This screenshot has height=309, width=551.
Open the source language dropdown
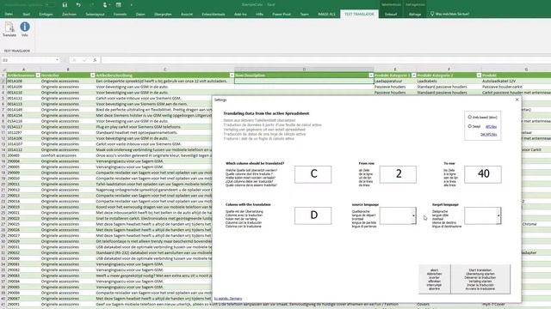pyautogui.click(x=413, y=215)
